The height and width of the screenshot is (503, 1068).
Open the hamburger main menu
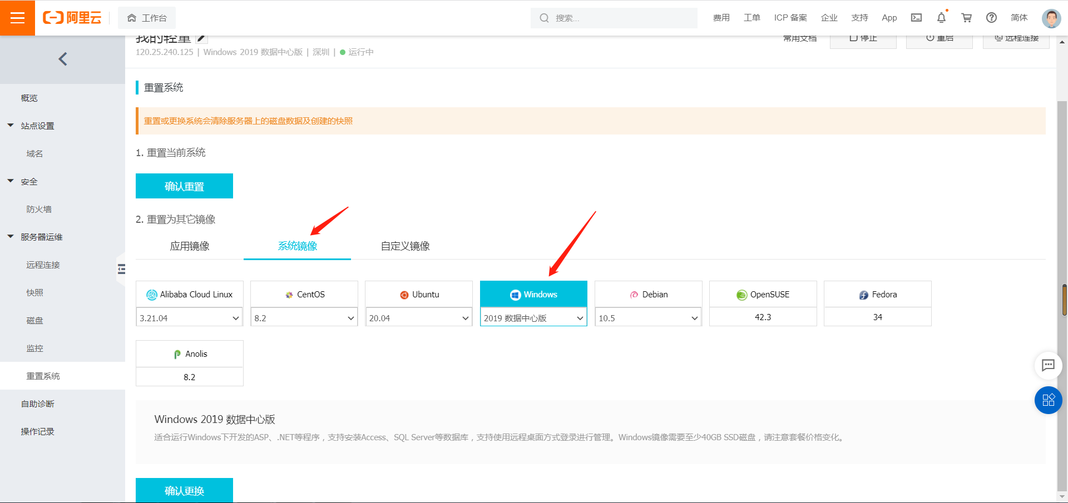click(17, 18)
